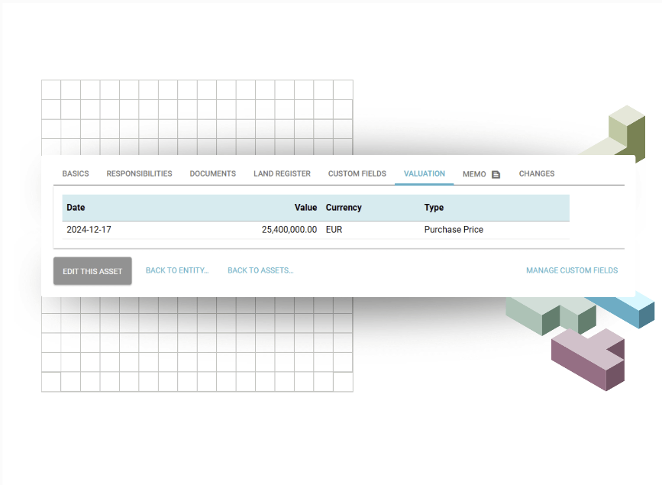Follow the BACK TO ASSETS link

[x=259, y=270]
